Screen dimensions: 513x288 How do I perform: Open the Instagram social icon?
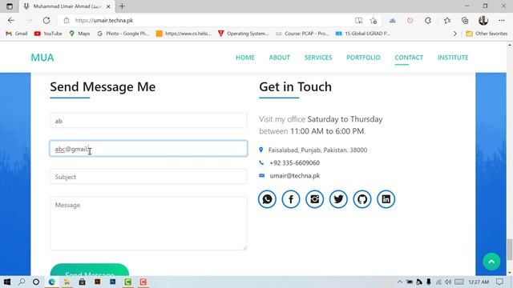click(315, 199)
